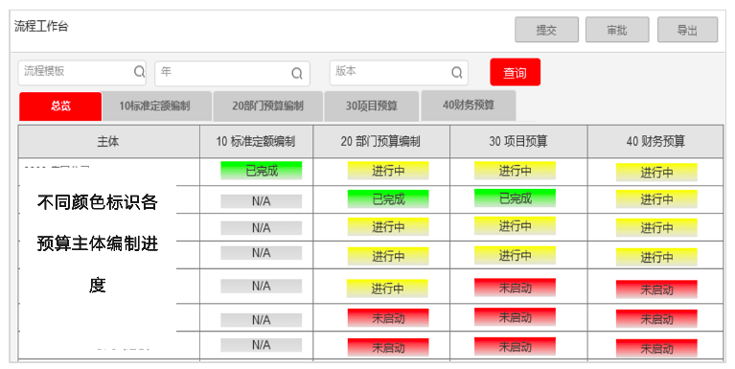The width and height of the screenshot is (735, 369).
Task: Open the 20部门预算编制 tab
Action: (267, 106)
